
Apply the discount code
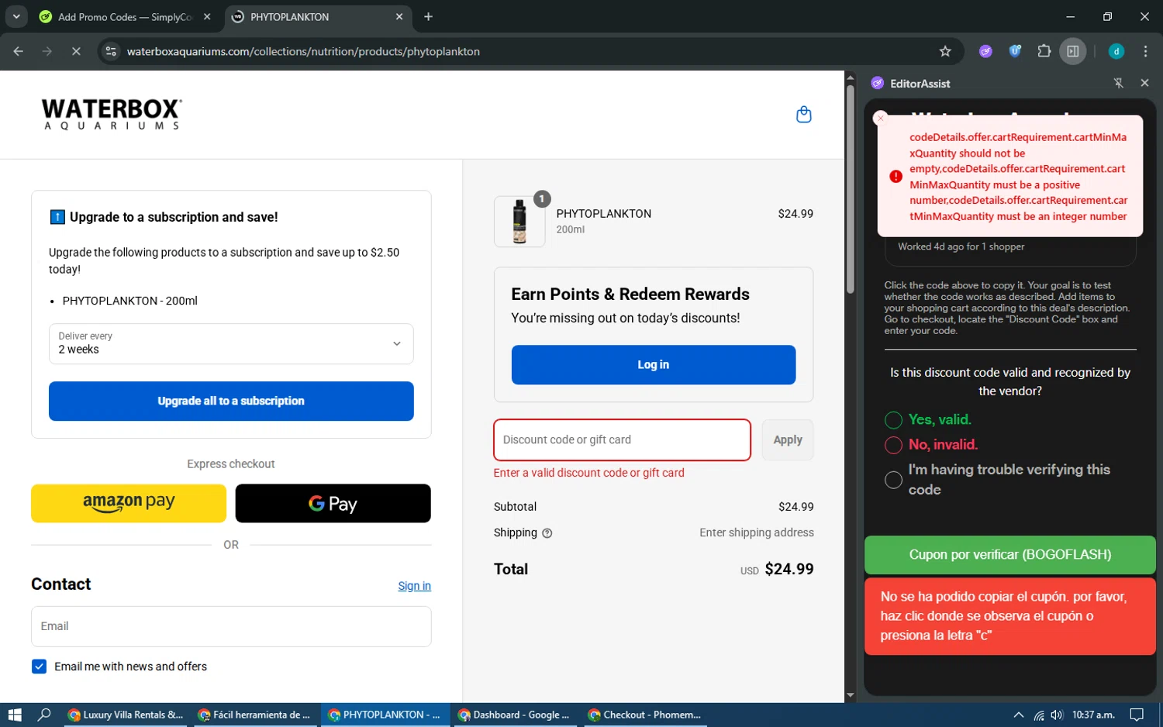tap(788, 439)
